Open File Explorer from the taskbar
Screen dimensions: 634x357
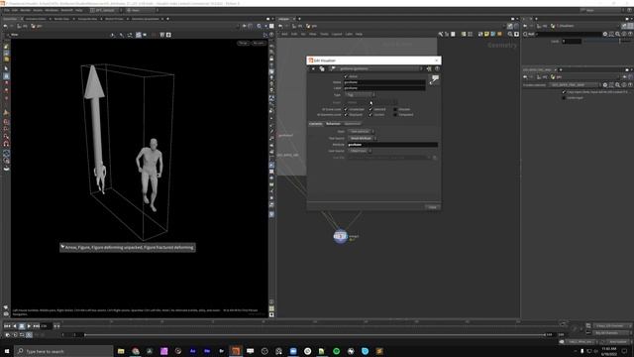(x=121, y=351)
